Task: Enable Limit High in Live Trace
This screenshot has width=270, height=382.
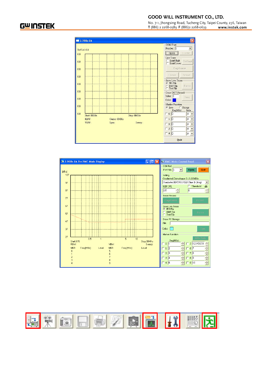Action: click(x=168, y=61)
